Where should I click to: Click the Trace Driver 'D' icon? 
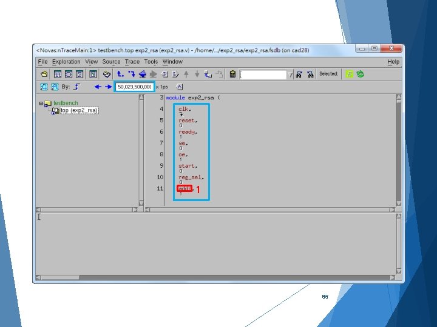[164, 74]
